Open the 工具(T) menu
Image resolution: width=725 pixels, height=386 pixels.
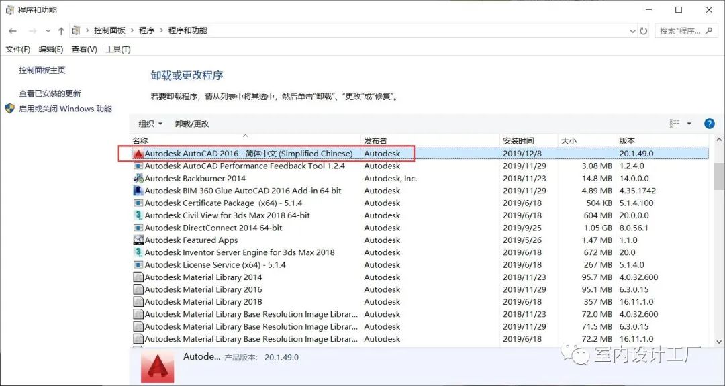tap(118, 49)
